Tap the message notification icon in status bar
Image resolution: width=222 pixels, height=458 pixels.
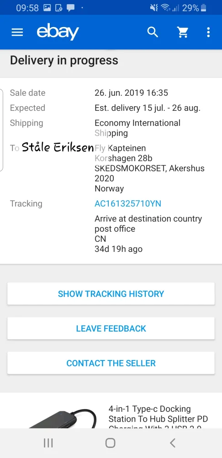pos(70,8)
